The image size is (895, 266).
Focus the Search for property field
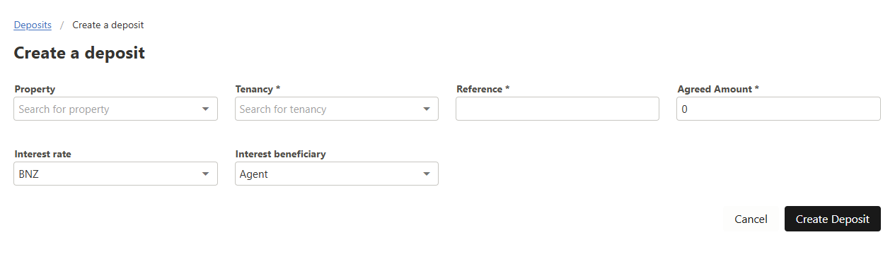coord(115,109)
